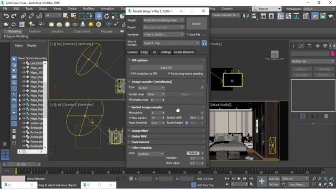Hide the Maps_001 object eye icon
336x189 pixels.
pyautogui.click(x=24, y=68)
